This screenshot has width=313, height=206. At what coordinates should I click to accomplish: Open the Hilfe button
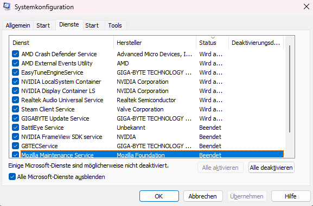[291, 196]
